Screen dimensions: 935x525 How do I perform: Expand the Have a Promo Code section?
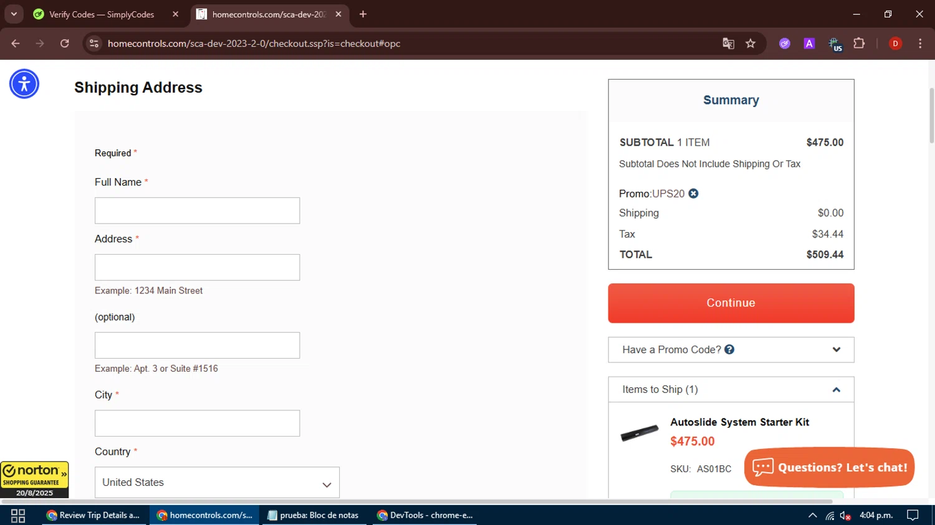731,350
